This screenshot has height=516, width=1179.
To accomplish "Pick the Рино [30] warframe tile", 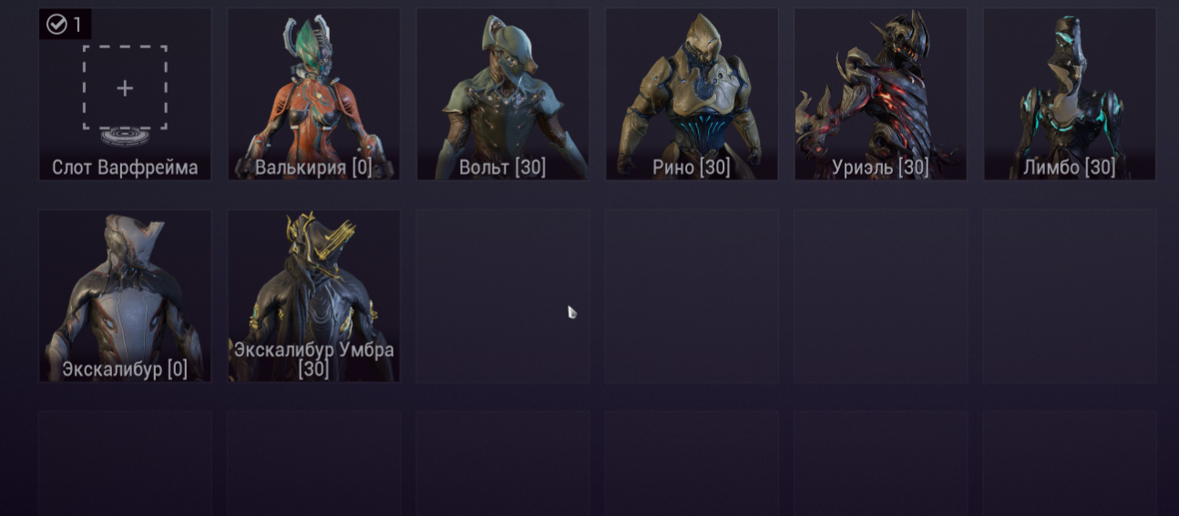I will [692, 95].
